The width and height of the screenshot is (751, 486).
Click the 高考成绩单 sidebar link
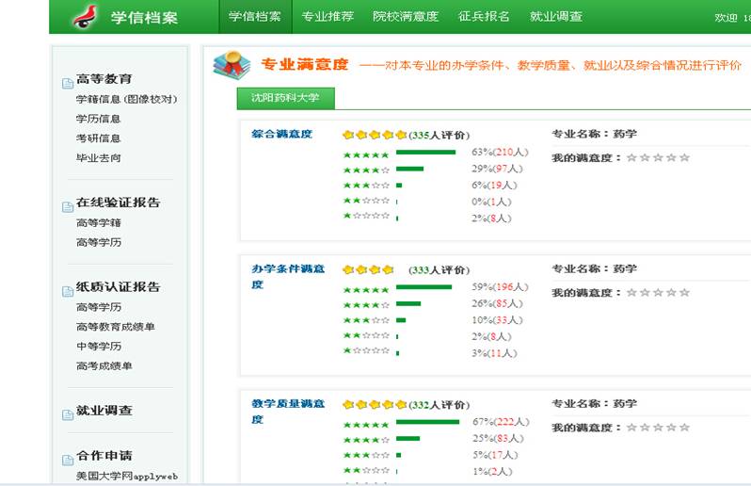104,366
